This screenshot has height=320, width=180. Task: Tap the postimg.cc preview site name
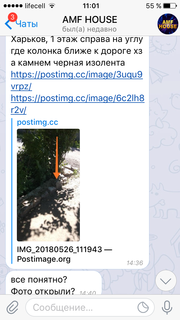point(37,122)
